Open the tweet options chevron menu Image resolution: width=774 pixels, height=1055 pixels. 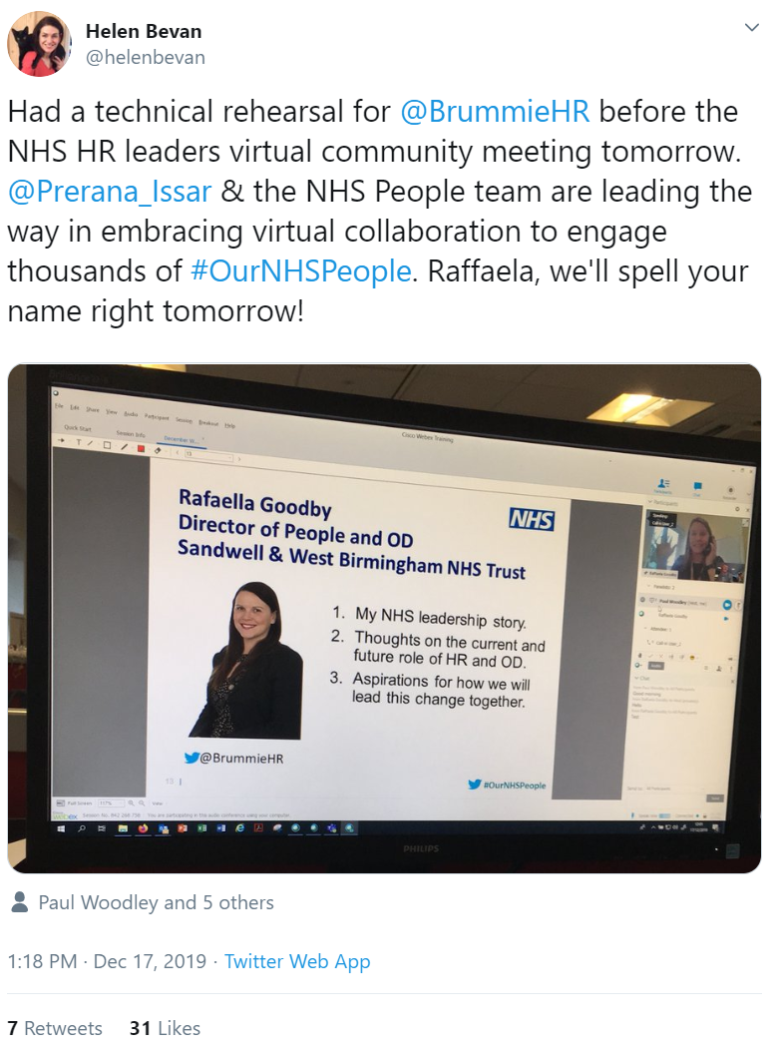[752, 28]
